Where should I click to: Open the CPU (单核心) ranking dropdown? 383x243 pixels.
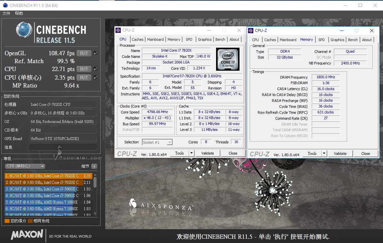(25, 166)
